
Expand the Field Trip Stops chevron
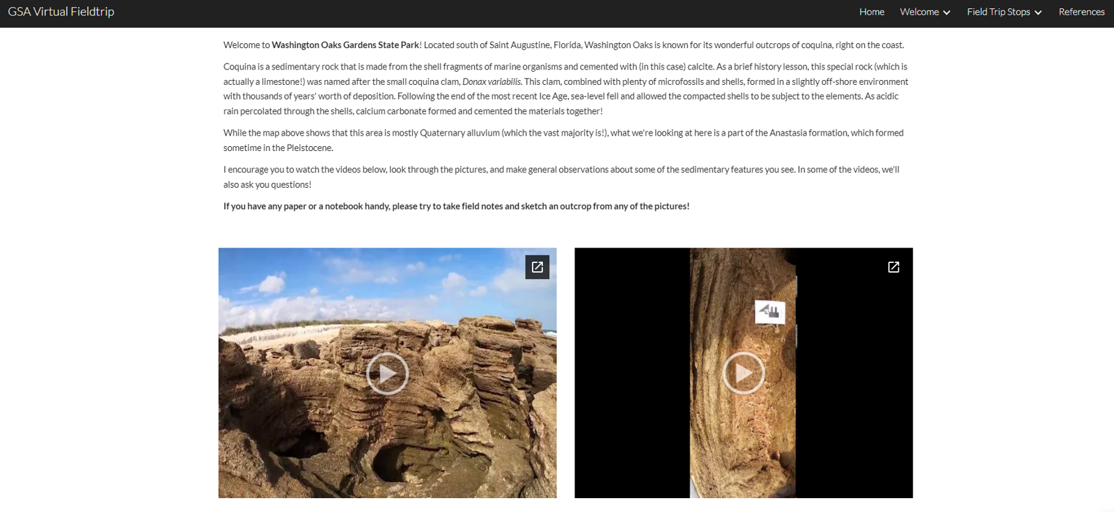pos(1038,13)
